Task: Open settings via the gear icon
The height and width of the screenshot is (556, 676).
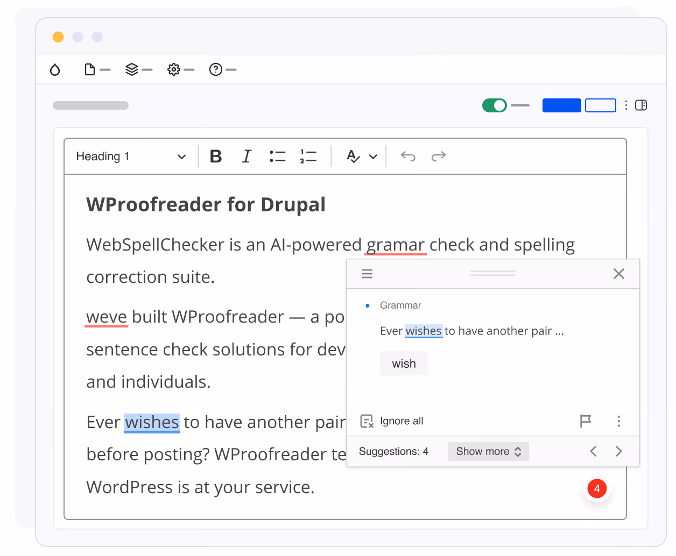Action: (x=173, y=69)
